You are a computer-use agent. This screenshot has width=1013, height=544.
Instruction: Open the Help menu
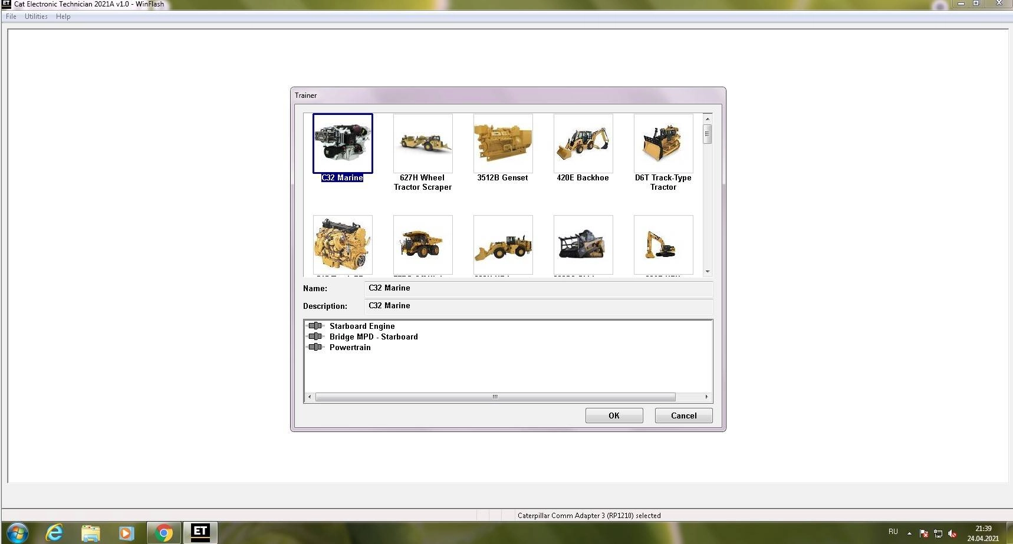[x=63, y=17]
